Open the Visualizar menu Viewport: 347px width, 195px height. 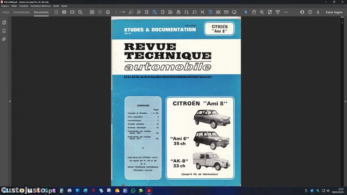tap(23, 6)
